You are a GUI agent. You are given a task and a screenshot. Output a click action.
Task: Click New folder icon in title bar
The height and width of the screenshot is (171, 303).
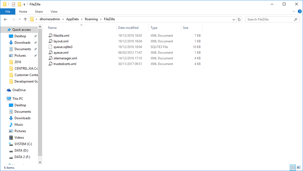pos(19,4)
